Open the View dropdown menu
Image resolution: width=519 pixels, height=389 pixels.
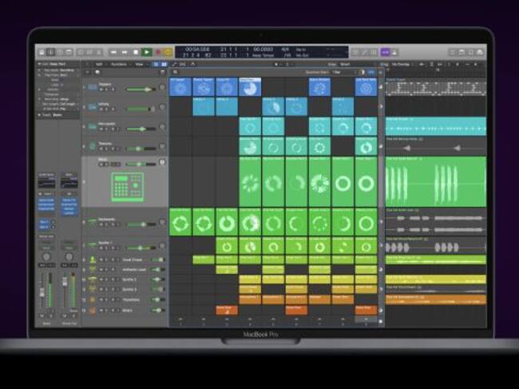click(139, 63)
